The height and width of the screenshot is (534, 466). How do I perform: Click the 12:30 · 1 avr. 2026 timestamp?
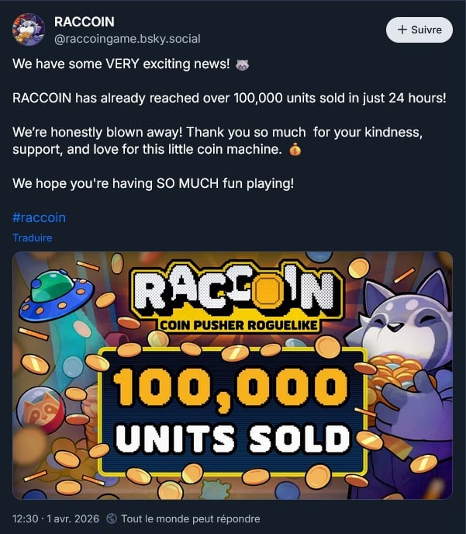(x=56, y=518)
